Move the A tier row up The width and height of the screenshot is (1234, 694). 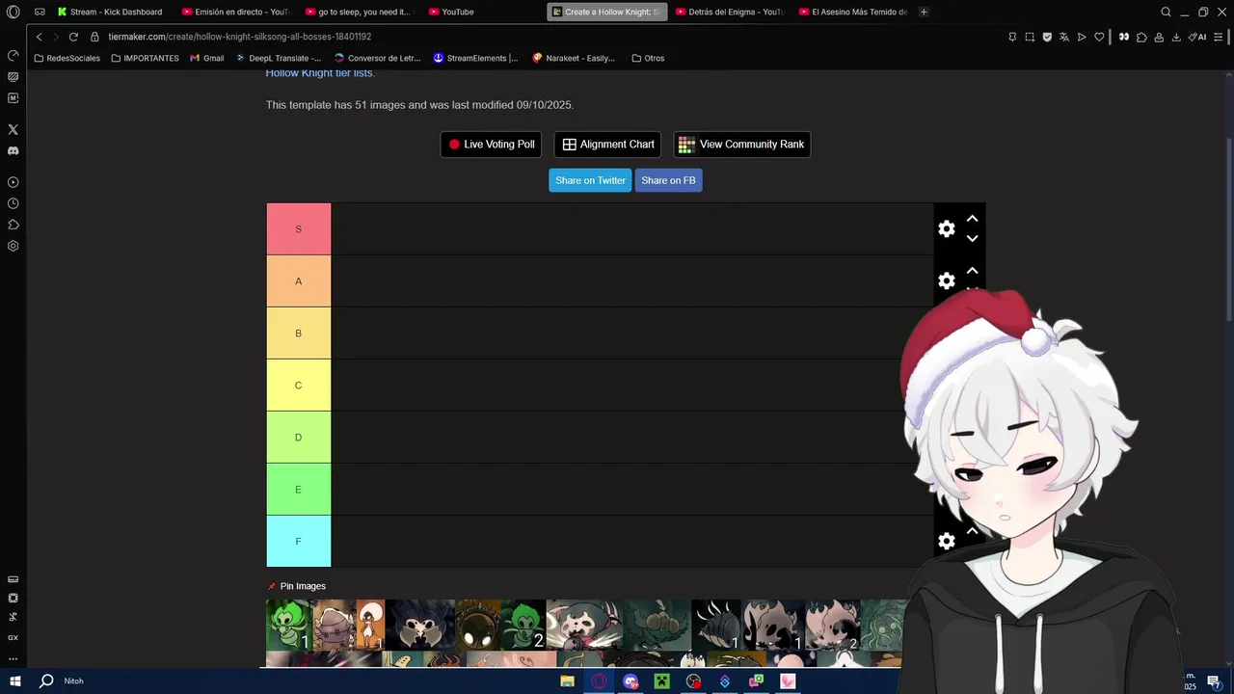972,271
